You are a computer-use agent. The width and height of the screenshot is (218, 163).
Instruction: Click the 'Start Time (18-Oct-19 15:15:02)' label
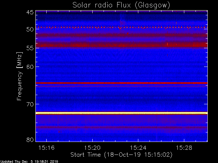[x=121, y=155]
